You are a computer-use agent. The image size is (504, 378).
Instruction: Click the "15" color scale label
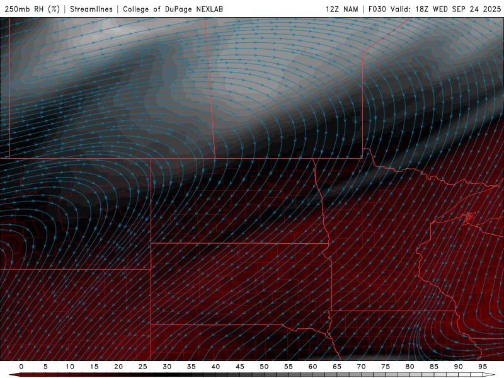pyautogui.click(x=94, y=367)
